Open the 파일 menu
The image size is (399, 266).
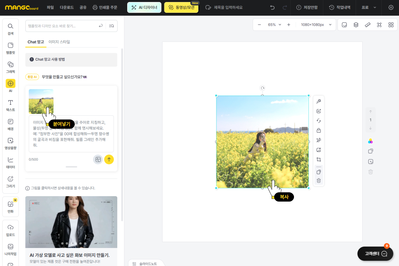click(50, 7)
